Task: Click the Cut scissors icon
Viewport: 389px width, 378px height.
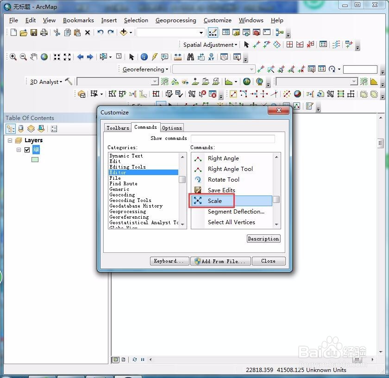Action: (57, 32)
